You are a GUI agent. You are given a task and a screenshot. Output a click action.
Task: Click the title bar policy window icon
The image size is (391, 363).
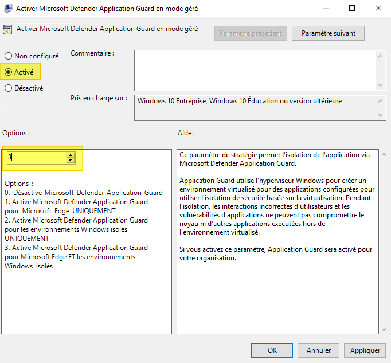click(x=8, y=8)
